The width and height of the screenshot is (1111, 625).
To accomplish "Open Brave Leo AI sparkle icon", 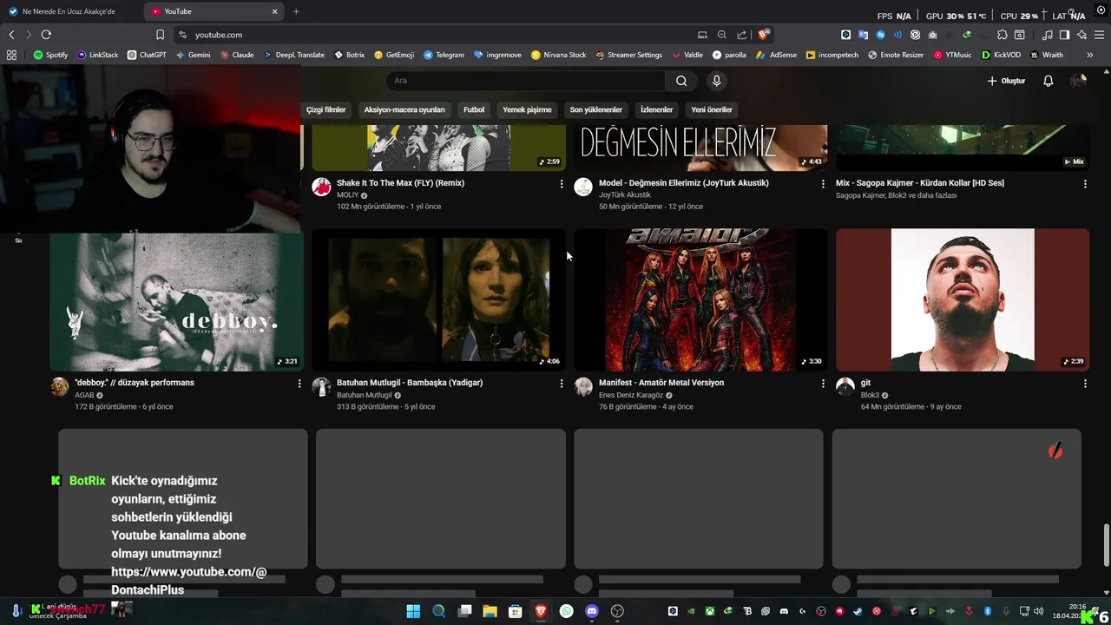I will pyautogui.click(x=1081, y=35).
